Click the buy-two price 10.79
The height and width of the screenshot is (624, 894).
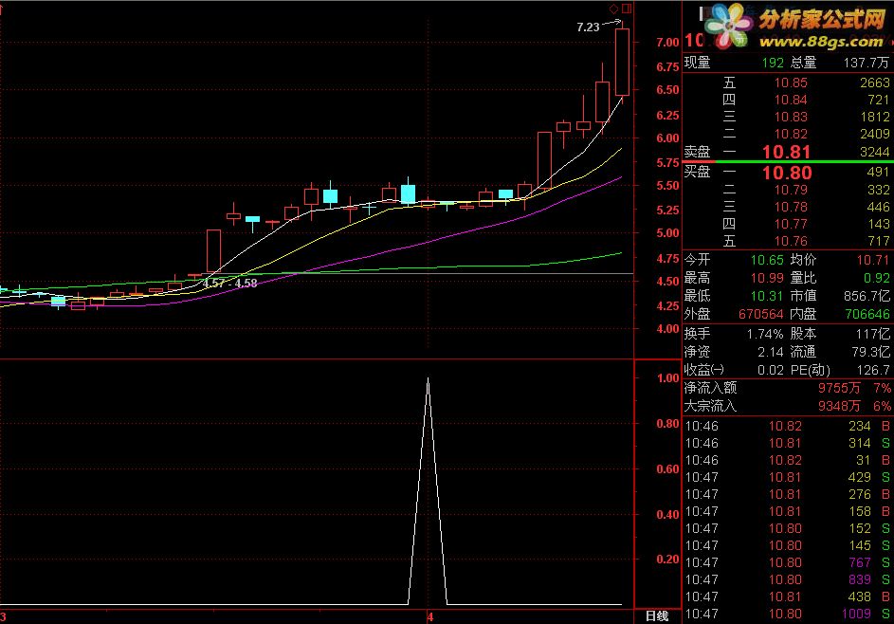pyautogui.click(x=791, y=190)
